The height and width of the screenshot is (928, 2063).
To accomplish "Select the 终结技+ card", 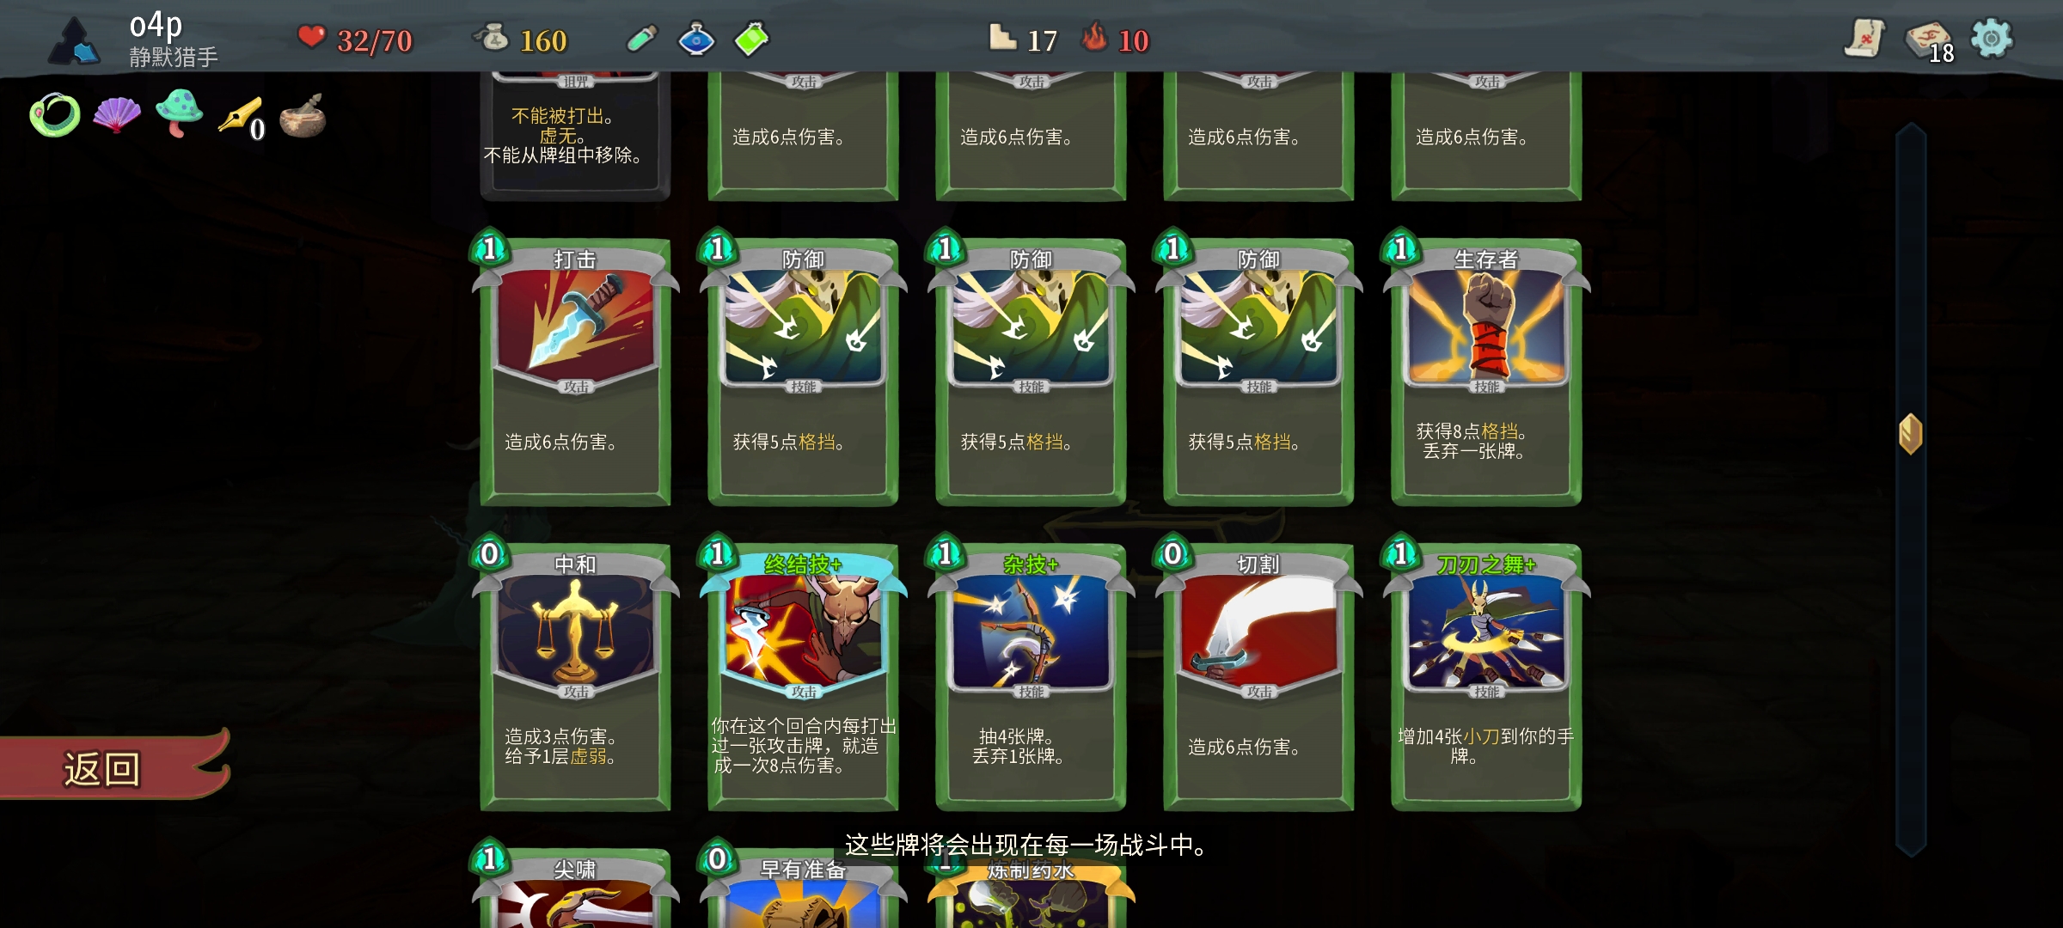I will [803, 676].
